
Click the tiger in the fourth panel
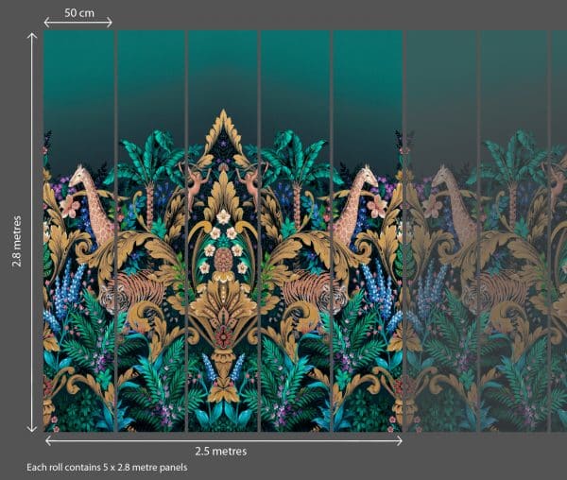[310, 286]
